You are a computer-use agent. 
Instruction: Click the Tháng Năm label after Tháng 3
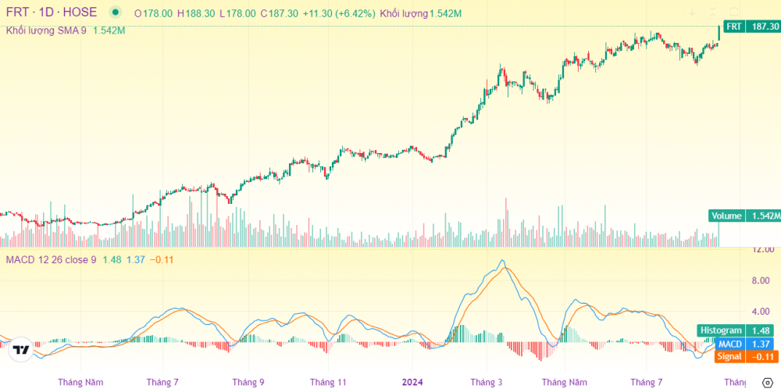pos(565,383)
